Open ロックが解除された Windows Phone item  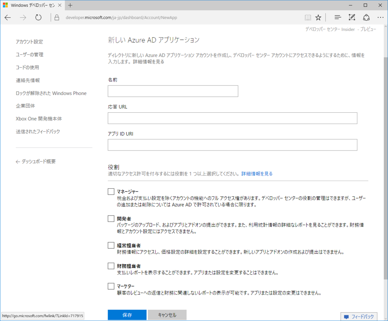tap(51, 93)
